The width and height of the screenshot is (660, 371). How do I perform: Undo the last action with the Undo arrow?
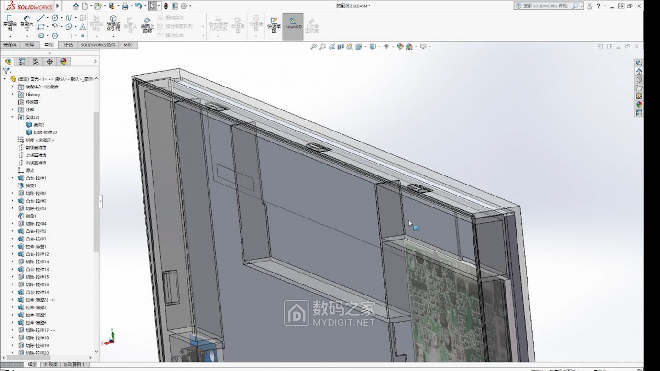(138, 6)
